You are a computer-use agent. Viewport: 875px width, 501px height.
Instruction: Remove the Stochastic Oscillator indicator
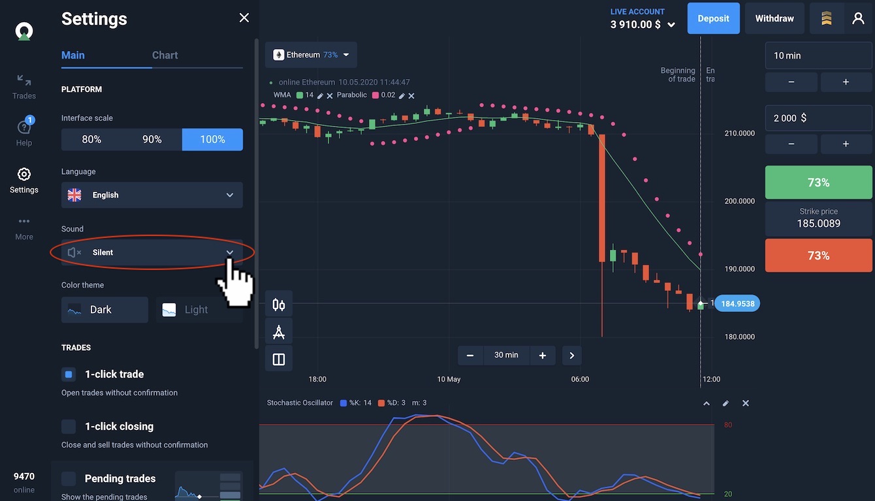(746, 403)
